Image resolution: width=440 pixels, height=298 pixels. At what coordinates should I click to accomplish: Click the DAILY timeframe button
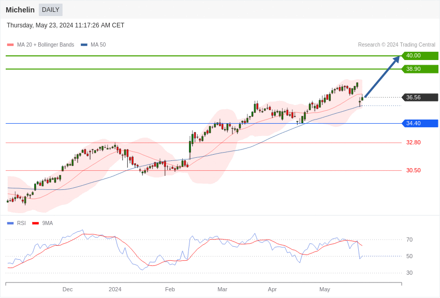pyautogui.click(x=51, y=10)
